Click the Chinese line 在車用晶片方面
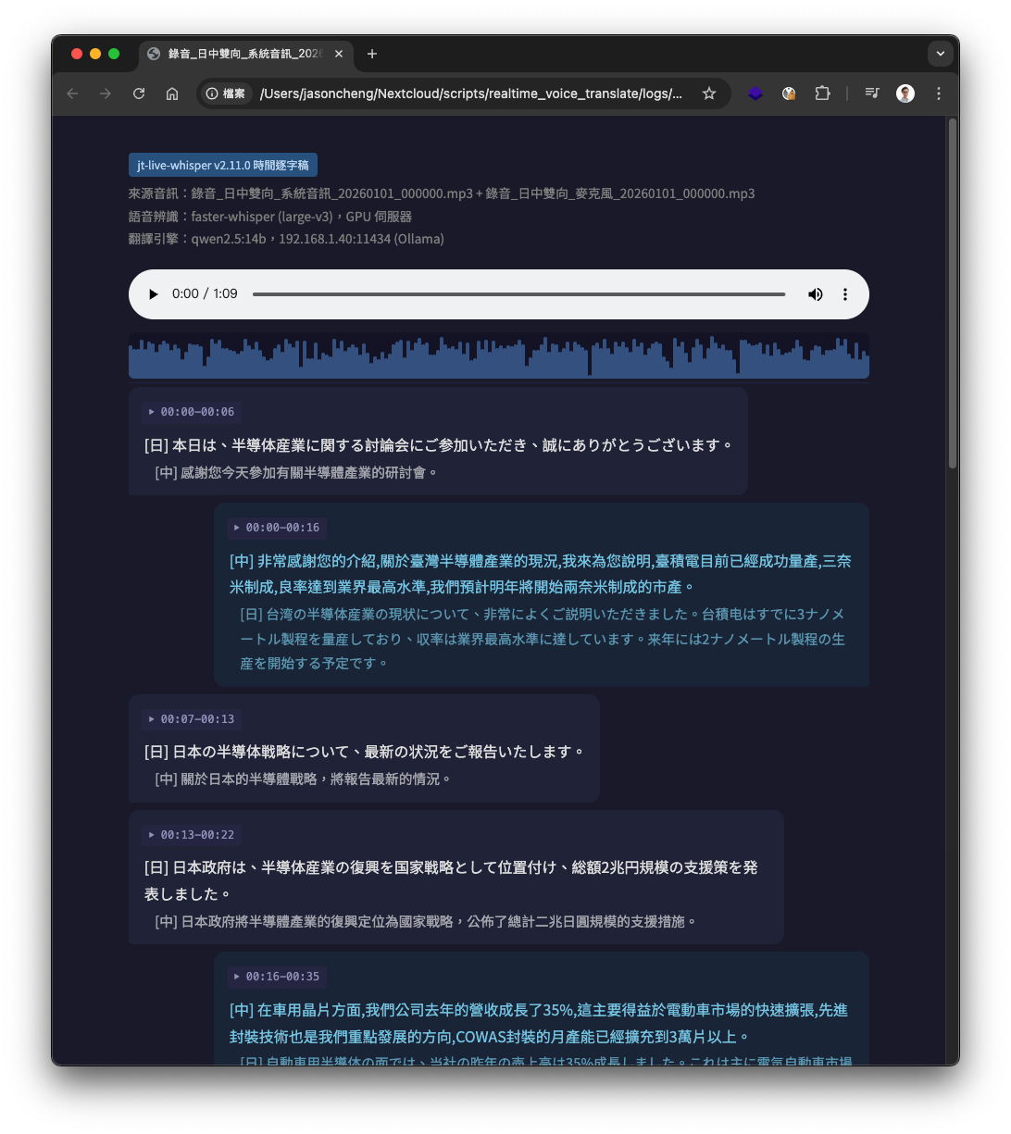This screenshot has height=1134, width=1011. 539,1023
